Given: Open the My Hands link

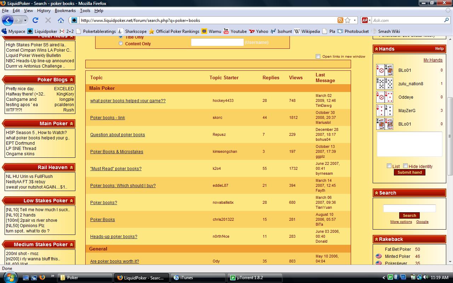Looking at the screenshot, I should [x=433, y=60].
